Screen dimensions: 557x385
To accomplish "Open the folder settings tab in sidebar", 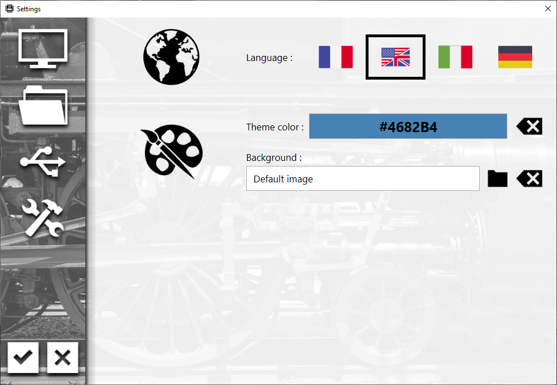I will pyautogui.click(x=42, y=106).
